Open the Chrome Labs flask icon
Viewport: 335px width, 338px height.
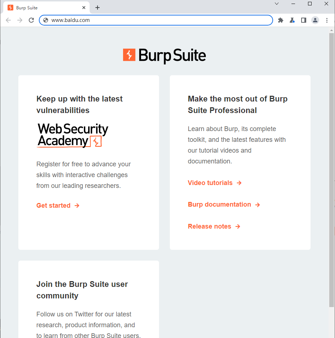point(292,20)
